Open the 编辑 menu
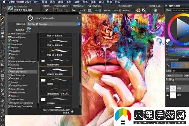189x126 pixels. [45, 2]
